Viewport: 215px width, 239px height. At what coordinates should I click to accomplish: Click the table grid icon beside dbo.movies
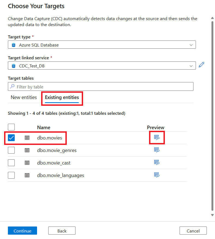[x=27, y=138]
